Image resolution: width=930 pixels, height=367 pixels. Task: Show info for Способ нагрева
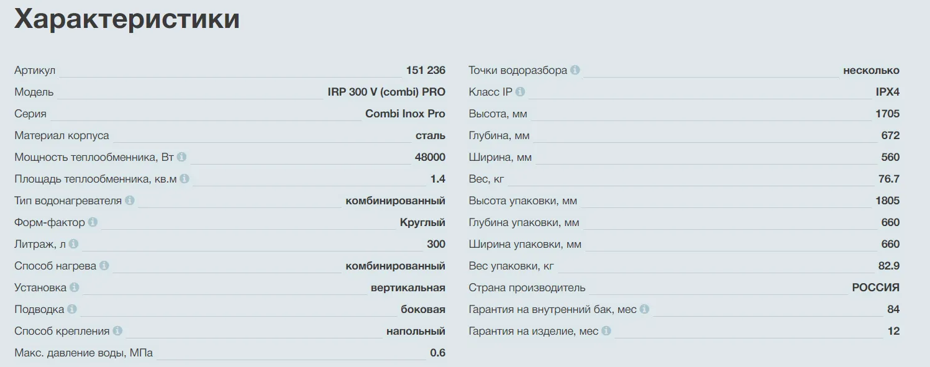point(104,266)
